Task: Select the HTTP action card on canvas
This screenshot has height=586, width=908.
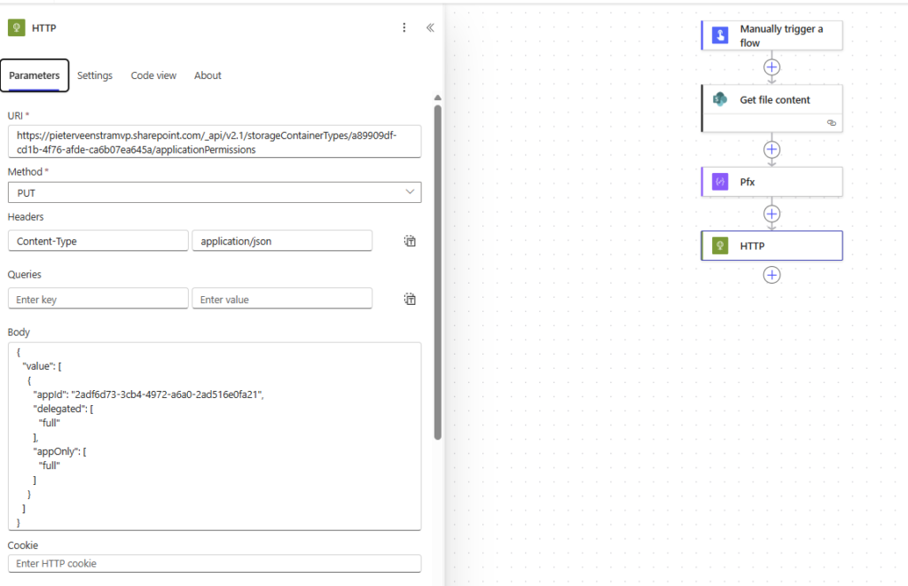Action: click(x=772, y=246)
